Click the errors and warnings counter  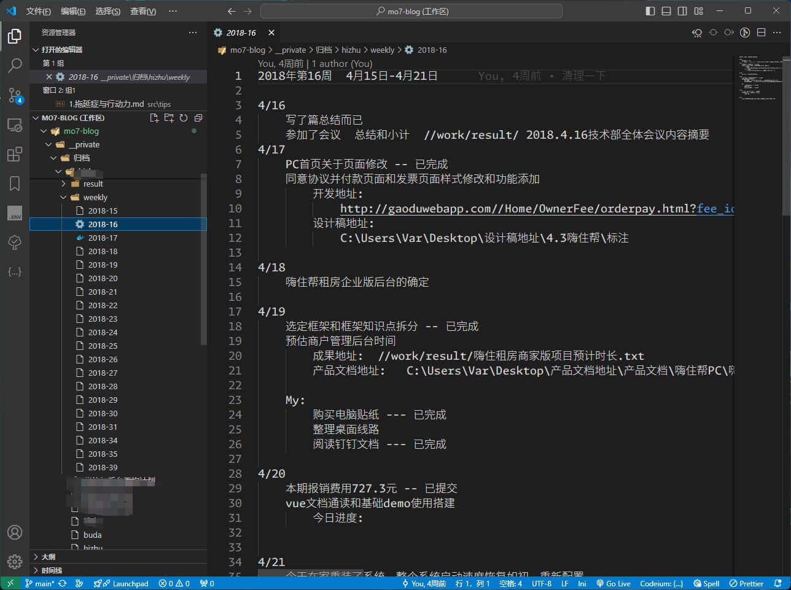174,583
